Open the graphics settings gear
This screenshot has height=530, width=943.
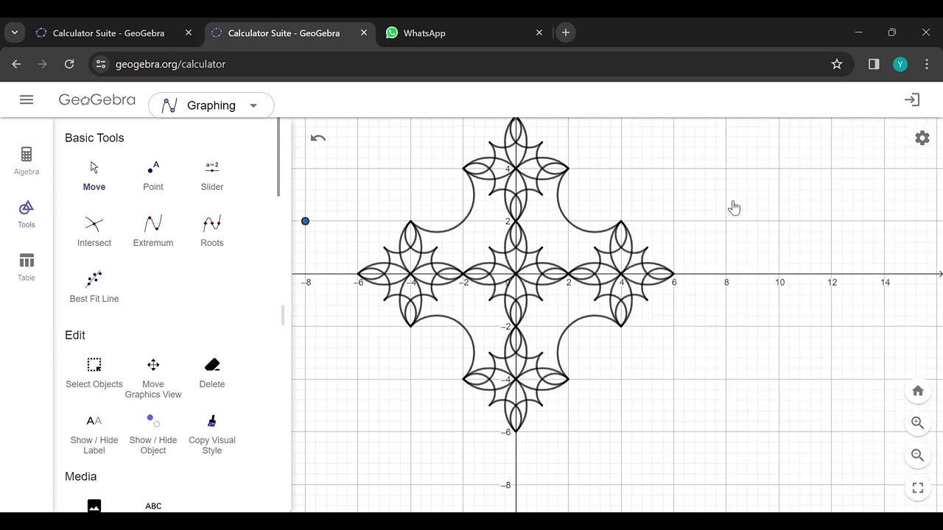click(922, 138)
